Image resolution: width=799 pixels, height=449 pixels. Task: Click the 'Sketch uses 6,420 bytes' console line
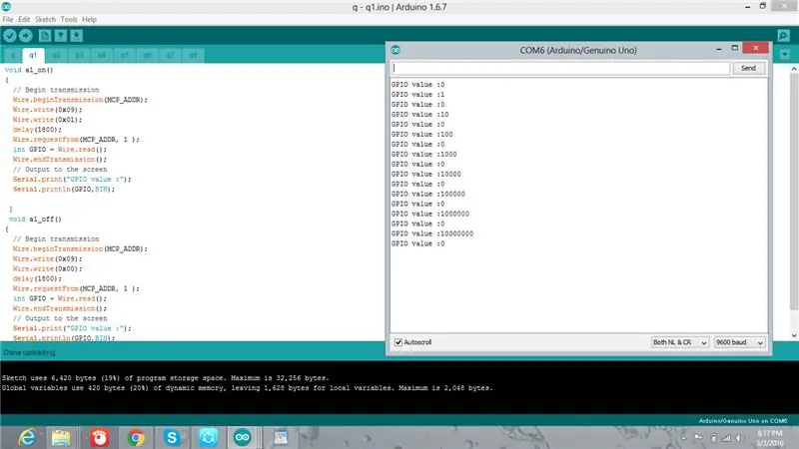pos(166,378)
